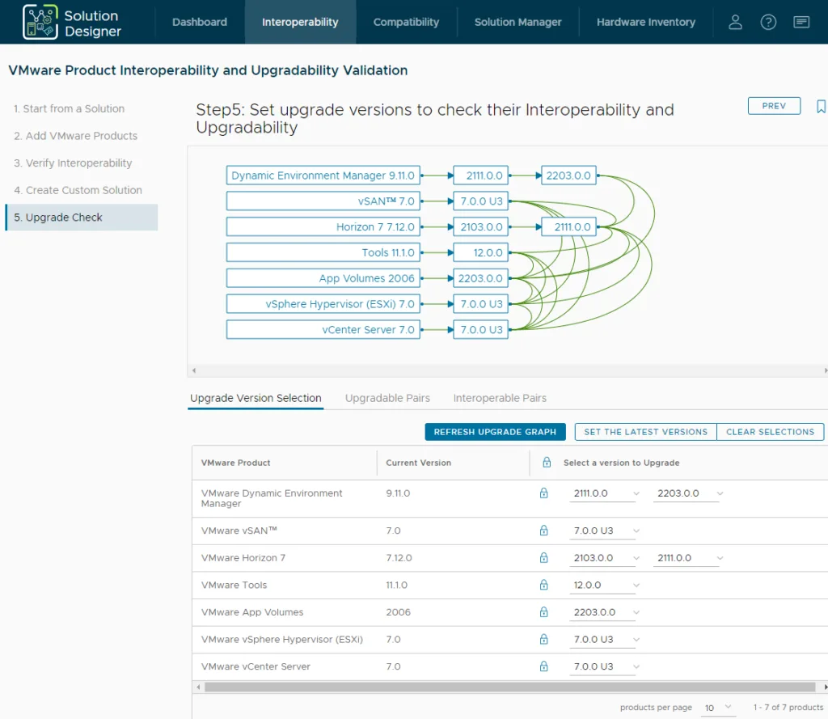Toggle lock for VMware Dynamic Environment Manager
The width and height of the screenshot is (828, 719).
[x=543, y=493]
